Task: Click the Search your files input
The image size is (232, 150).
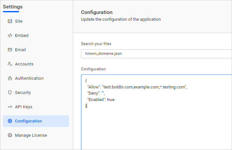Action: [157, 54]
